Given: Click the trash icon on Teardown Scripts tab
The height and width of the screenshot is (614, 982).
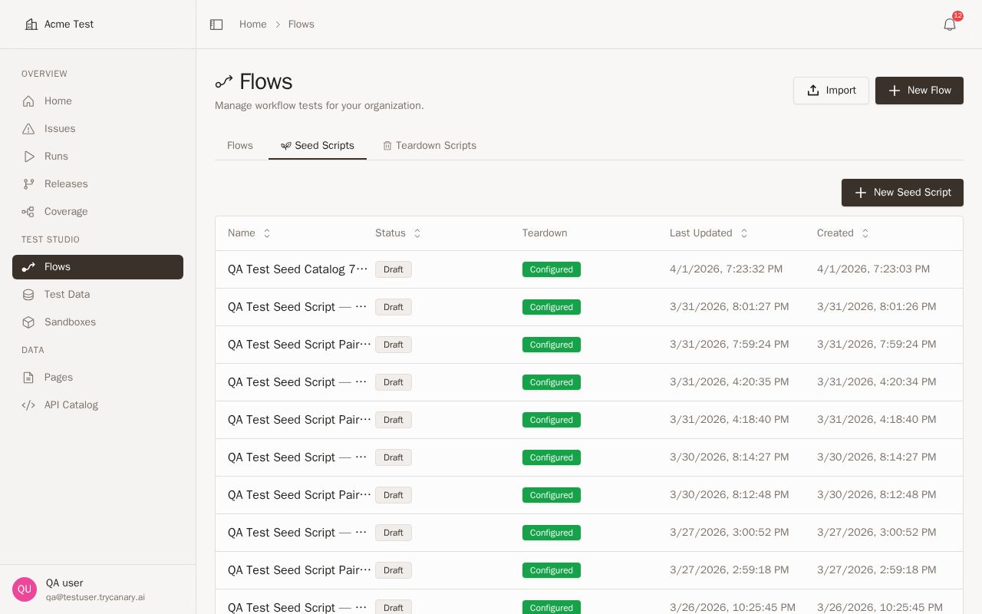Looking at the screenshot, I should tap(387, 146).
